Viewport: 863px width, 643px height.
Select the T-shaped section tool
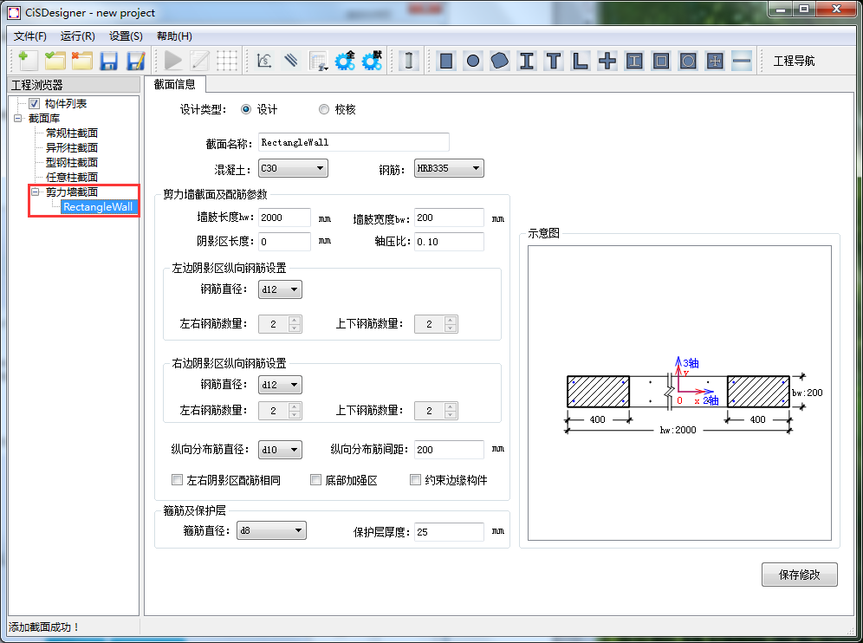(554, 61)
